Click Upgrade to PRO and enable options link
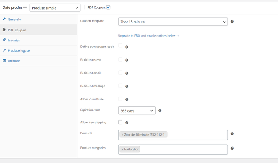 pyautogui.click(x=149, y=36)
